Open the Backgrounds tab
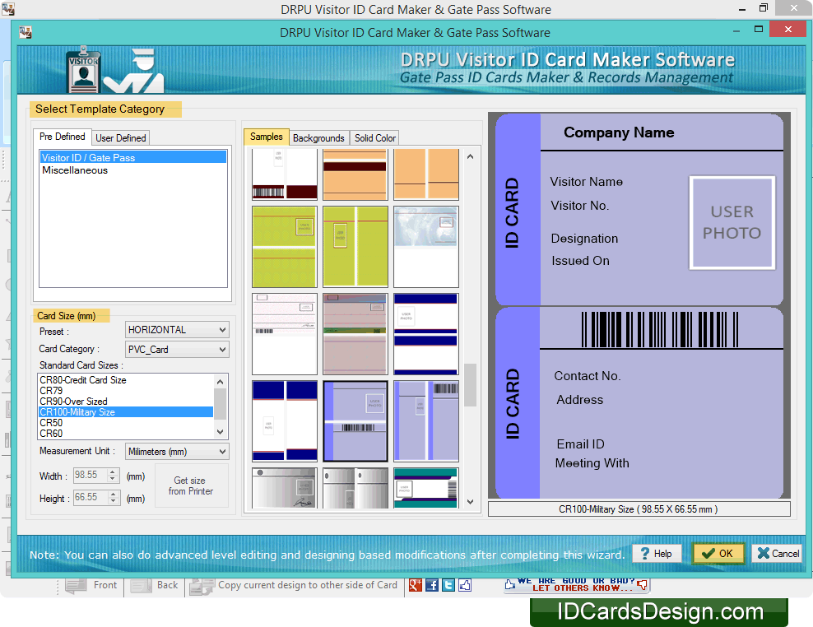 point(318,137)
